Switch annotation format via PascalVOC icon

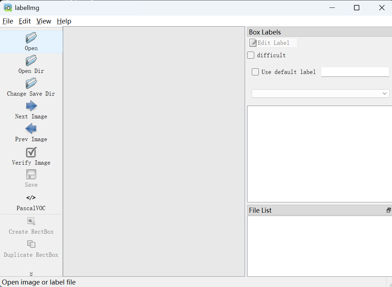(31, 198)
